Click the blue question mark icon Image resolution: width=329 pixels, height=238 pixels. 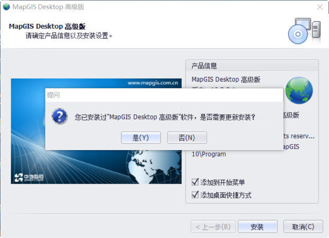coord(60,116)
